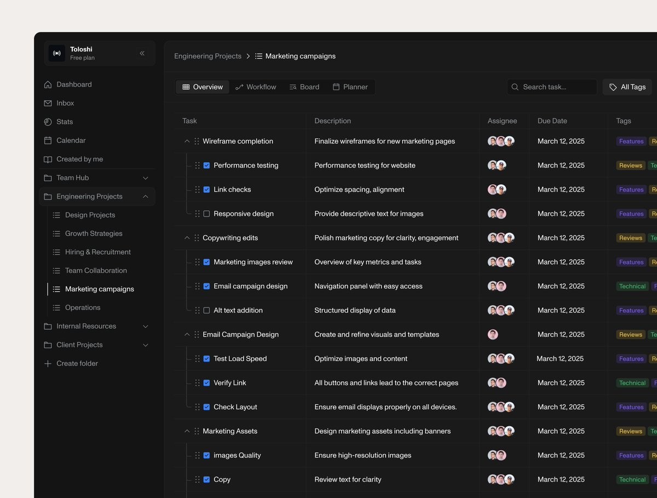Switch to the Board tab
The width and height of the screenshot is (657, 498).
pyautogui.click(x=304, y=87)
